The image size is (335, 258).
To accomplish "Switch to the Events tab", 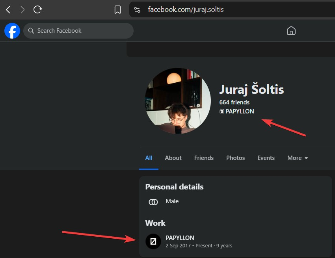I will tap(266, 158).
